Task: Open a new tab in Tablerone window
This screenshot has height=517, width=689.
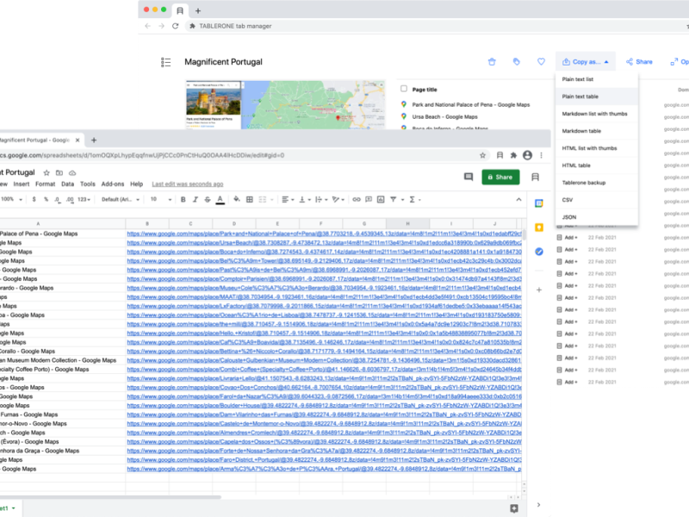Action: [x=198, y=10]
